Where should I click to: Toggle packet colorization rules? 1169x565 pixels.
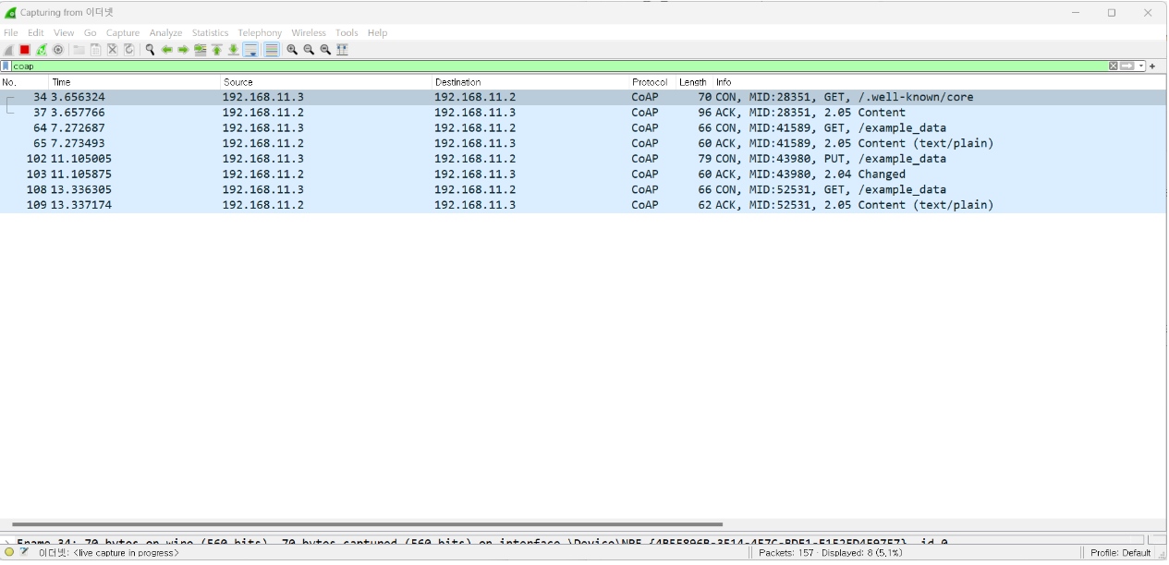click(x=271, y=50)
